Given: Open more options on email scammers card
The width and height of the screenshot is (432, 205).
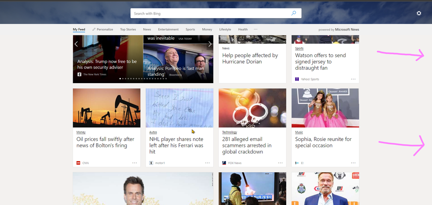Looking at the screenshot, I should click(x=280, y=163).
